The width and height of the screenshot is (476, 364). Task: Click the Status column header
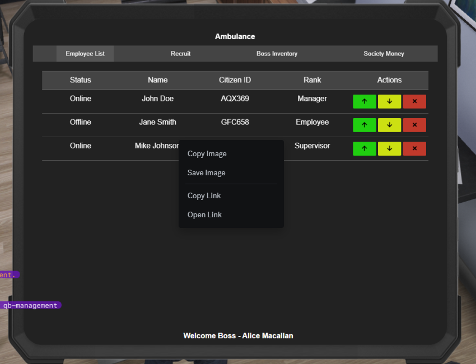81,80
